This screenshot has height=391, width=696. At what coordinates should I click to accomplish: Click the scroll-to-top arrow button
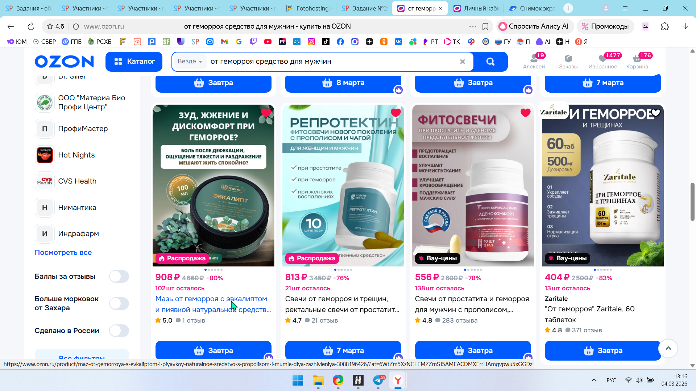tap(668, 348)
